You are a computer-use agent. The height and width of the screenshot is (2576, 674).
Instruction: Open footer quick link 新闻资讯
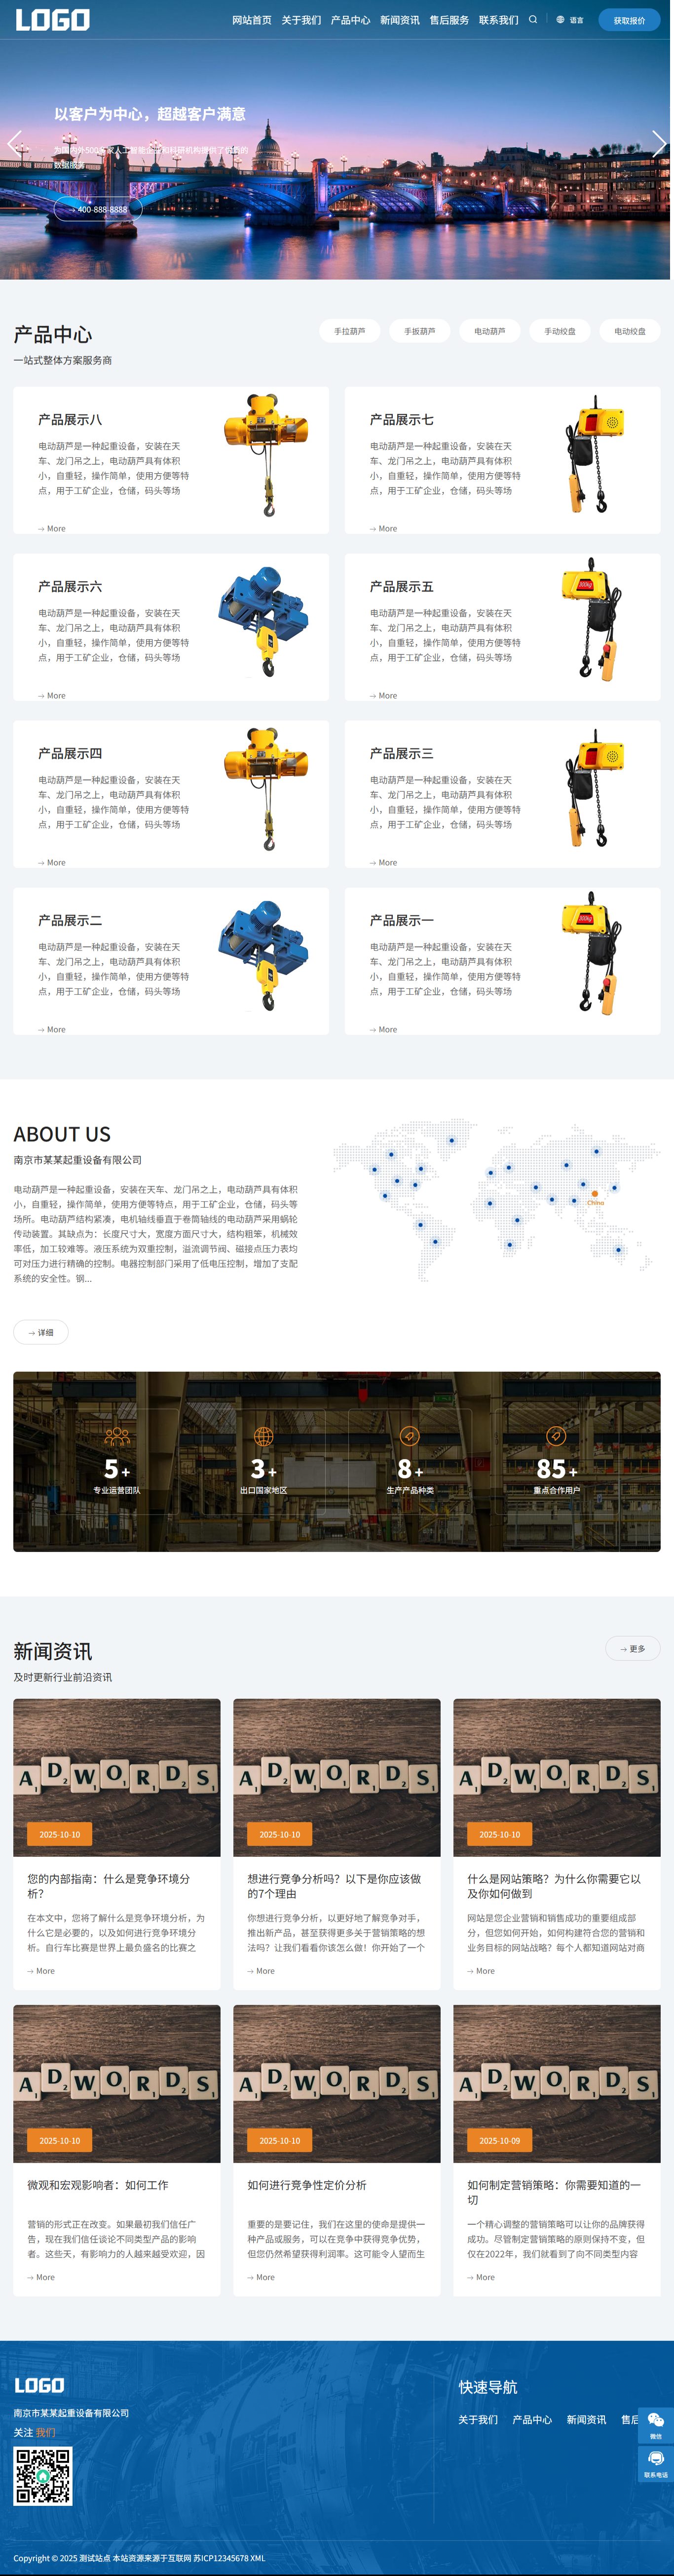click(x=586, y=2419)
